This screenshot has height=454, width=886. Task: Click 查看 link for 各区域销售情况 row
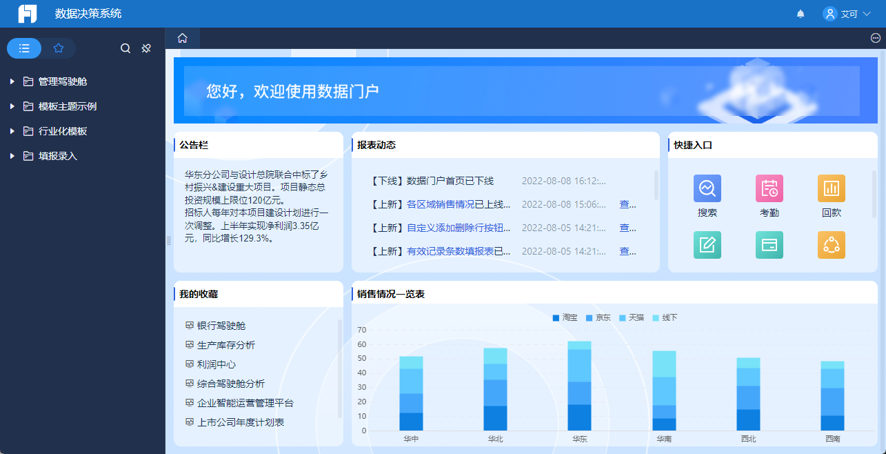point(628,204)
